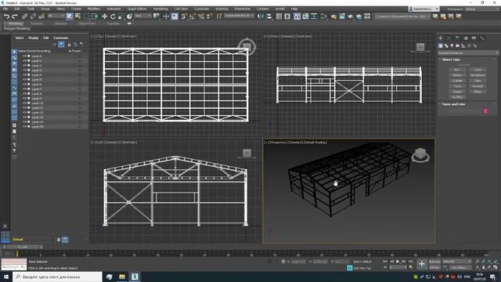Open the File menu
The width and height of the screenshot is (501, 282).
pyautogui.click(x=5, y=9)
